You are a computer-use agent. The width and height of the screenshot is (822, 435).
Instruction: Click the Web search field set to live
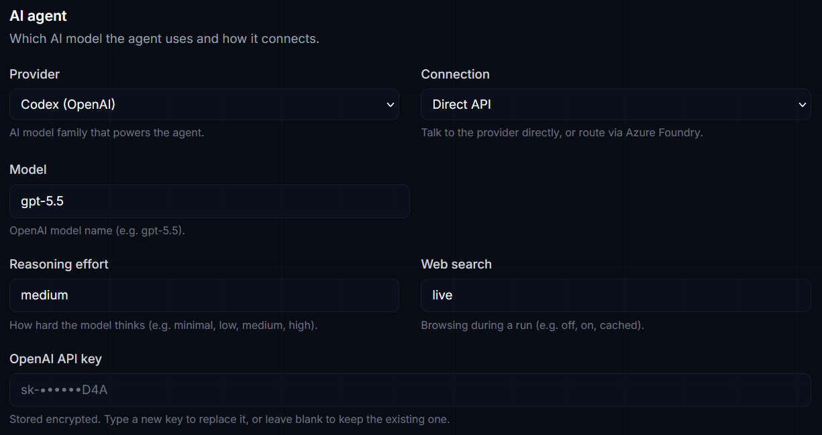tap(615, 295)
